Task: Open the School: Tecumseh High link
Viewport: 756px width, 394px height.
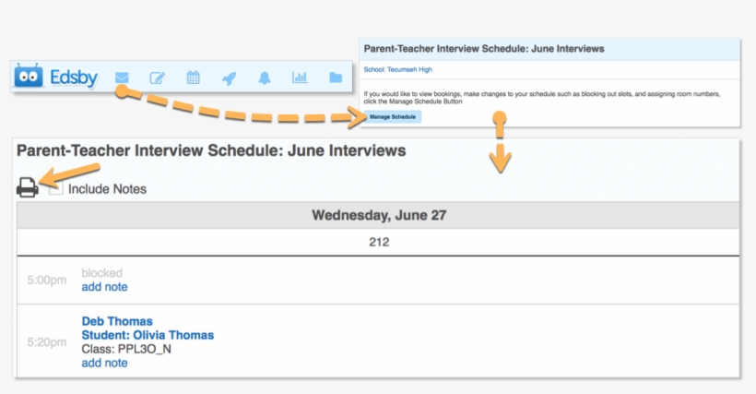Action: [397, 69]
